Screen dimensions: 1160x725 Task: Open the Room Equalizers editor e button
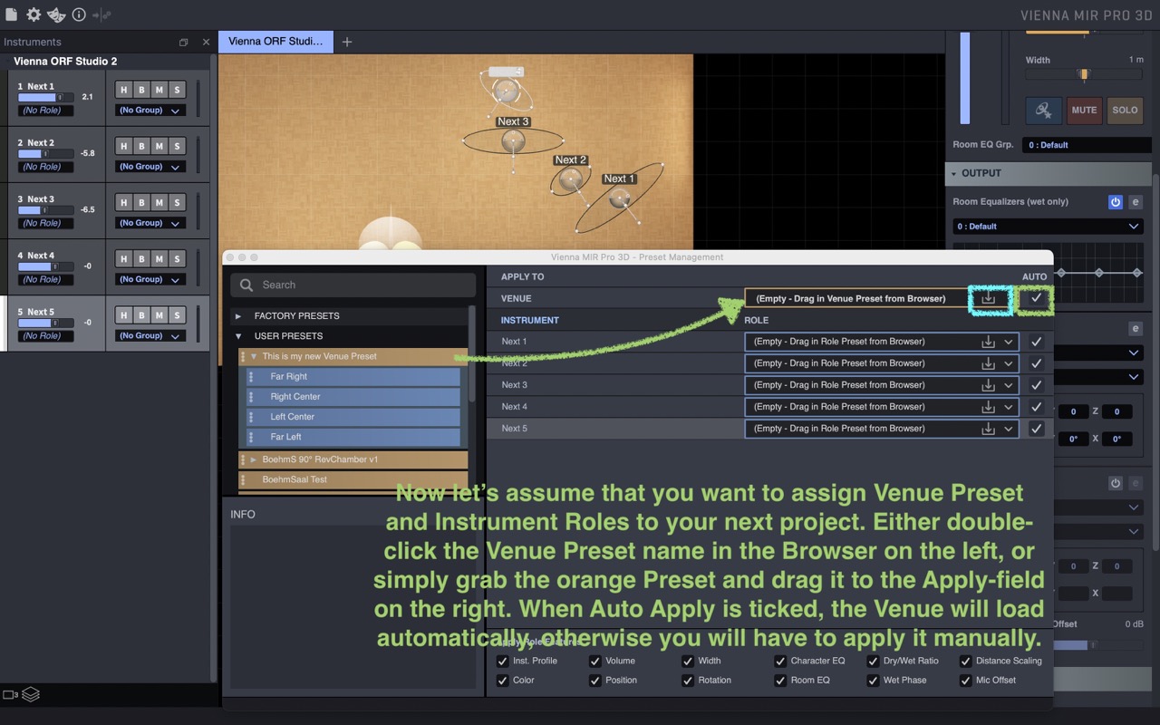click(1135, 202)
